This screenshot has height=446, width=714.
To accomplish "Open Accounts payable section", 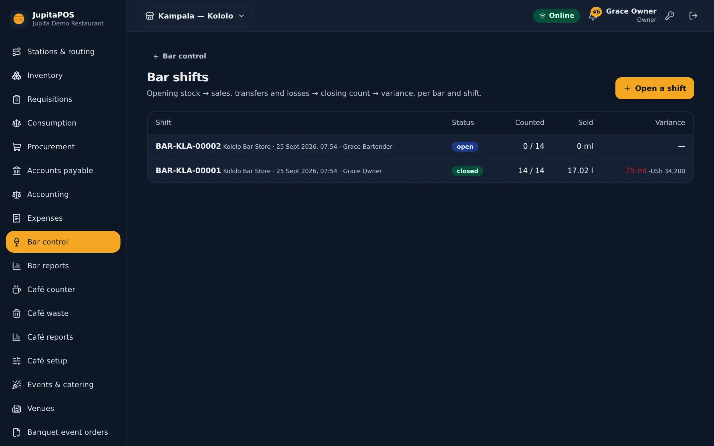I will 63,170.
